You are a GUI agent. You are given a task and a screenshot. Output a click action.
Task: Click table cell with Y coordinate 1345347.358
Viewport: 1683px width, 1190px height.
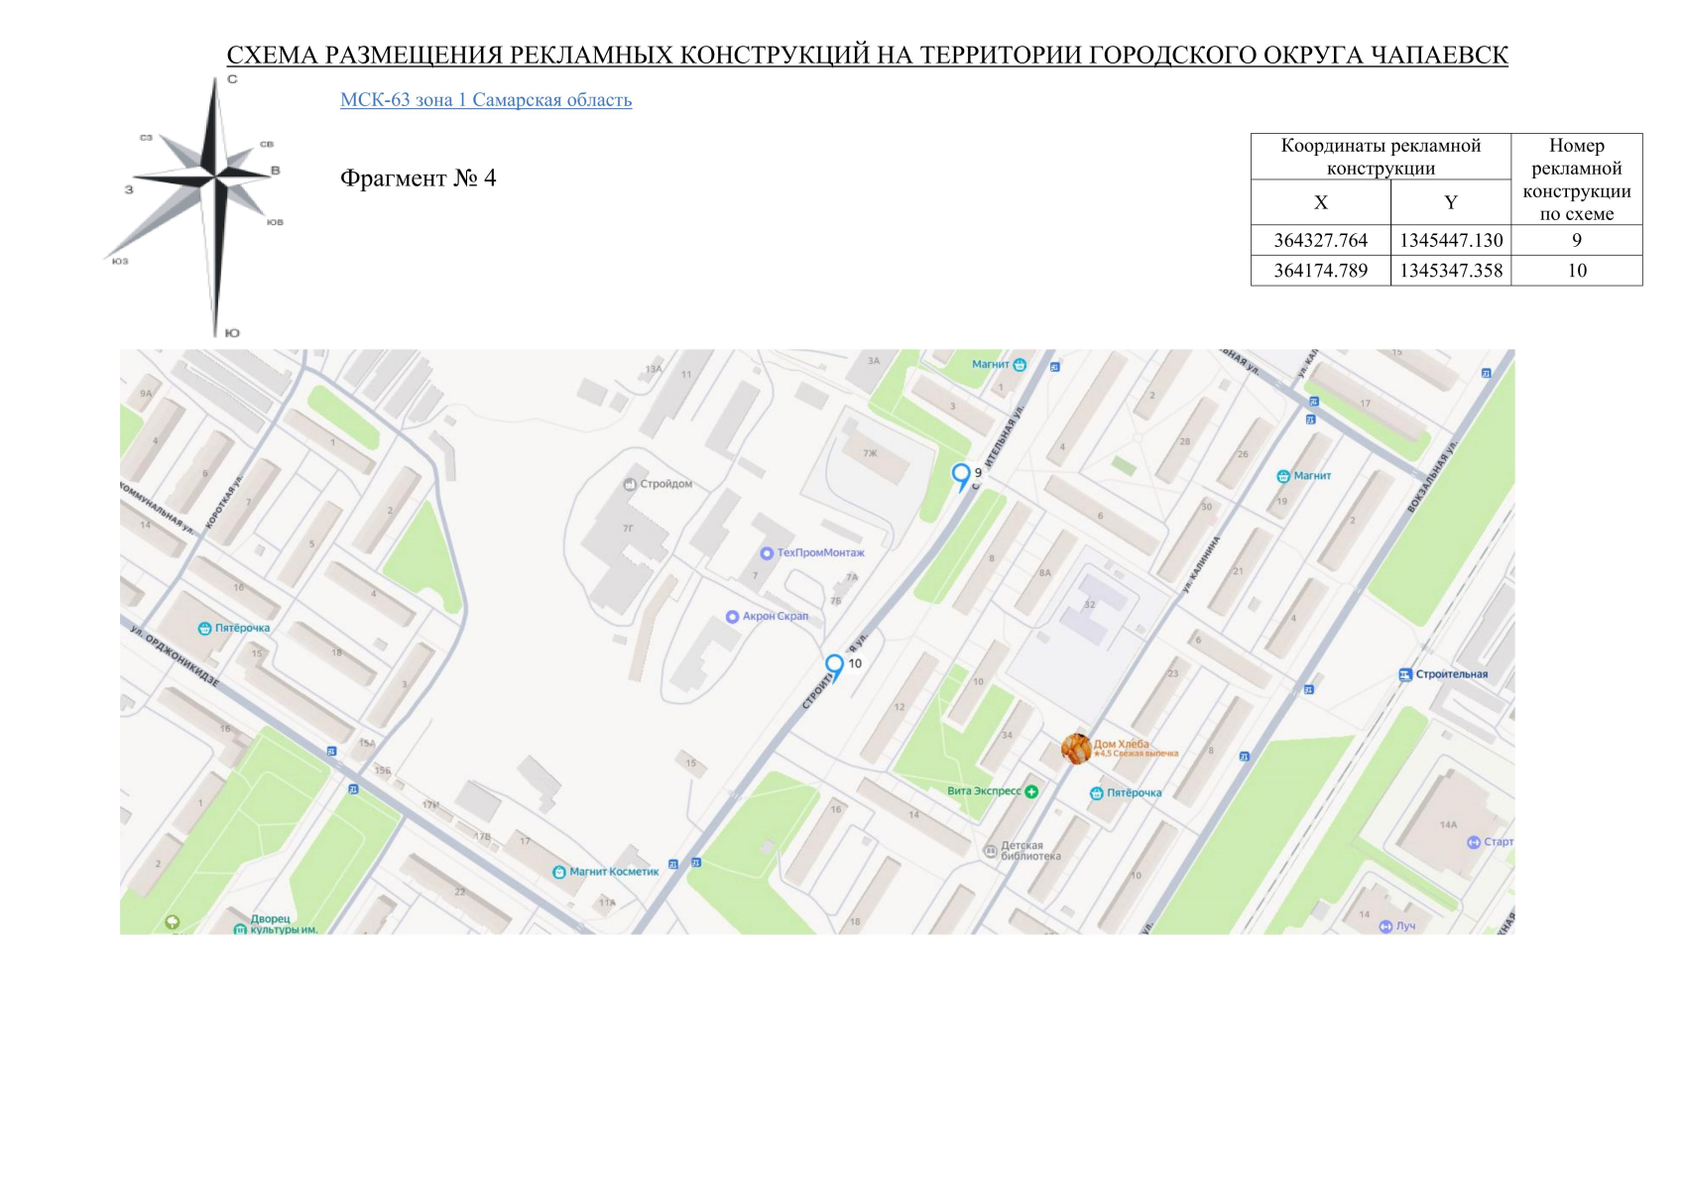[1450, 271]
